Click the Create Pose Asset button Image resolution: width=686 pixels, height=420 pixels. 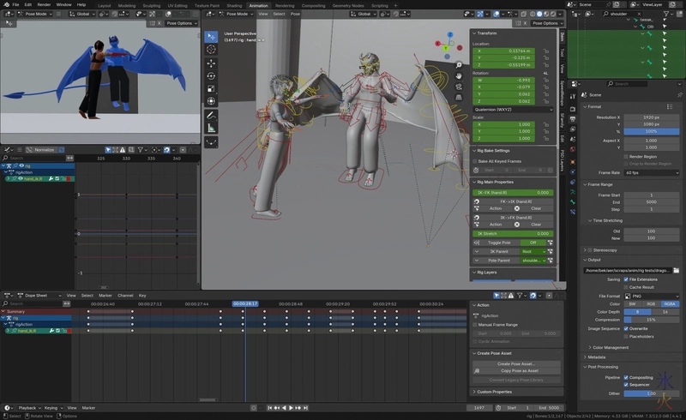(x=515, y=363)
